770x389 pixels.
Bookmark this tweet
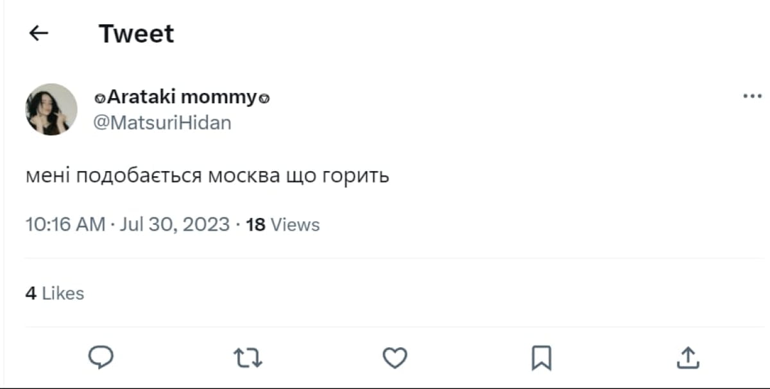542,358
